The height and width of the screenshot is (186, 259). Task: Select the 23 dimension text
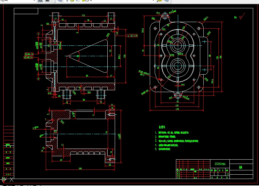[x=110, y=165]
